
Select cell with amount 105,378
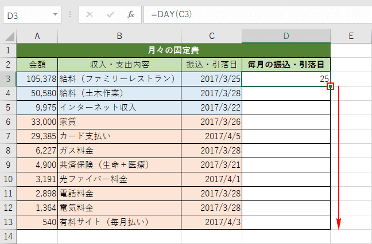(x=37, y=79)
